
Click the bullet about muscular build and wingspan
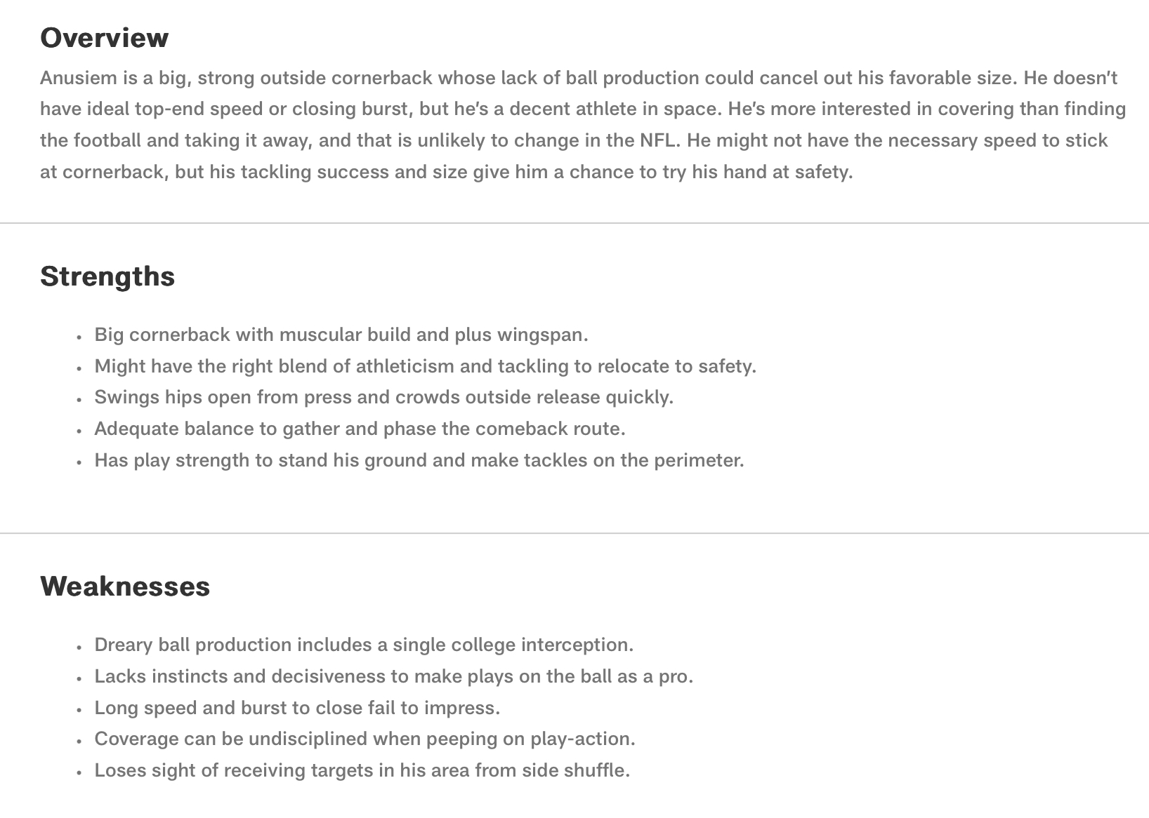click(x=341, y=335)
